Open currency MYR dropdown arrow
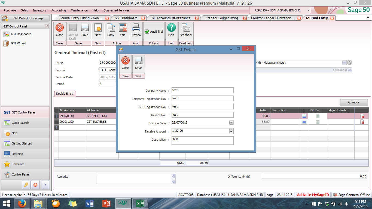 pos(344,63)
